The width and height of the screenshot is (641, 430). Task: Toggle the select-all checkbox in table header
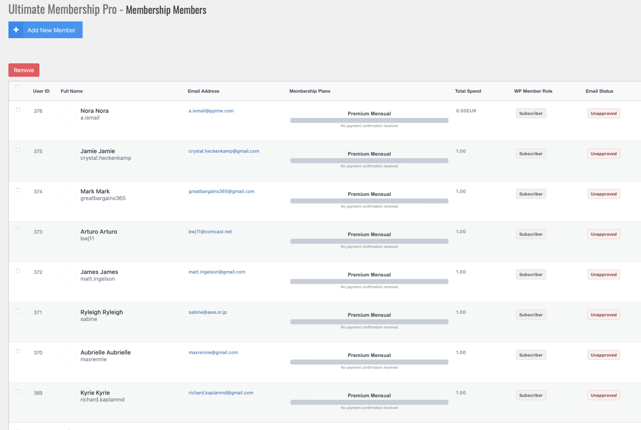click(17, 87)
